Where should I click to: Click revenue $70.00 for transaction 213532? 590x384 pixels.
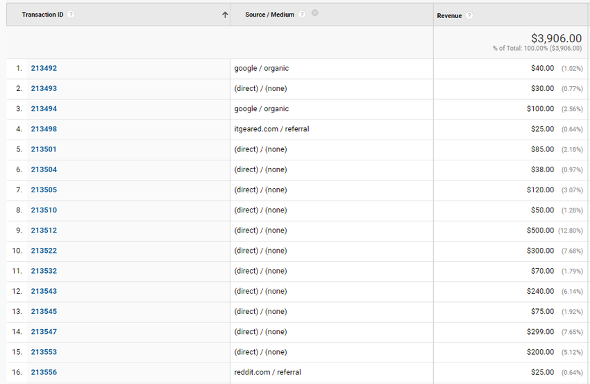click(542, 271)
